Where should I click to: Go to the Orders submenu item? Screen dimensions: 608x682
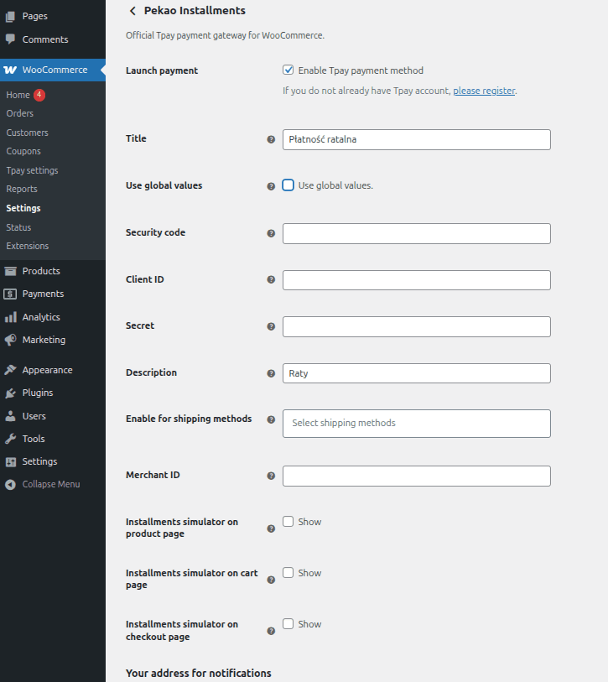tap(20, 113)
